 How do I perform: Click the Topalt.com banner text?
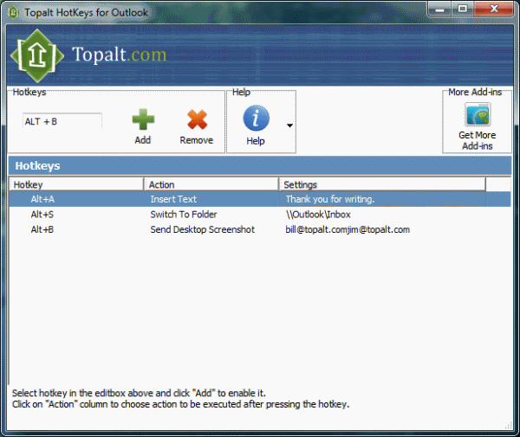[120, 55]
